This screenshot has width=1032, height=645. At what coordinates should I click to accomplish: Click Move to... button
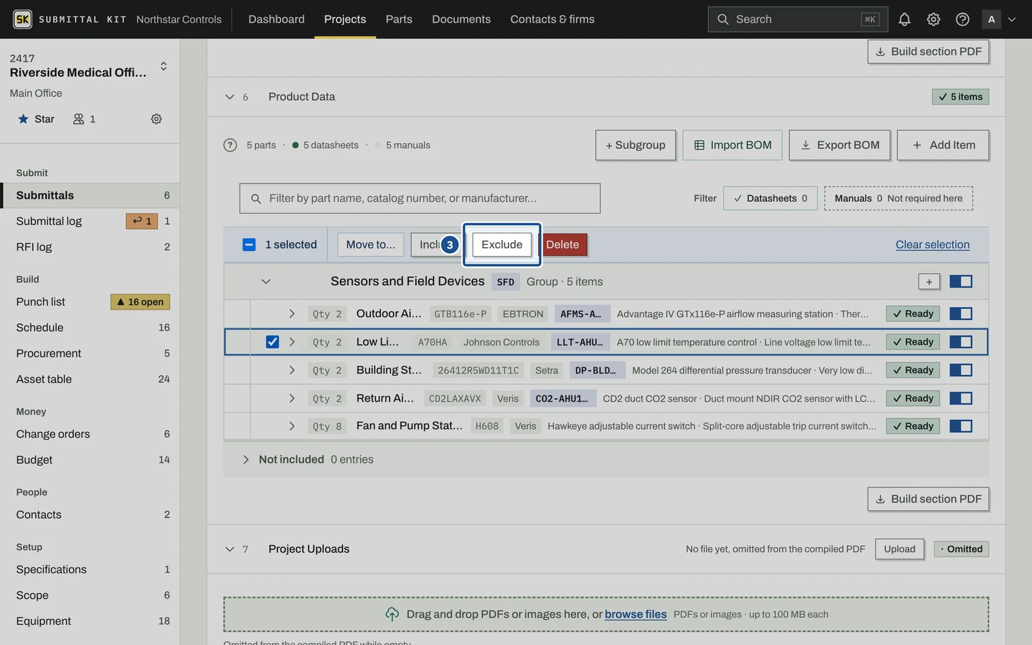tap(370, 244)
